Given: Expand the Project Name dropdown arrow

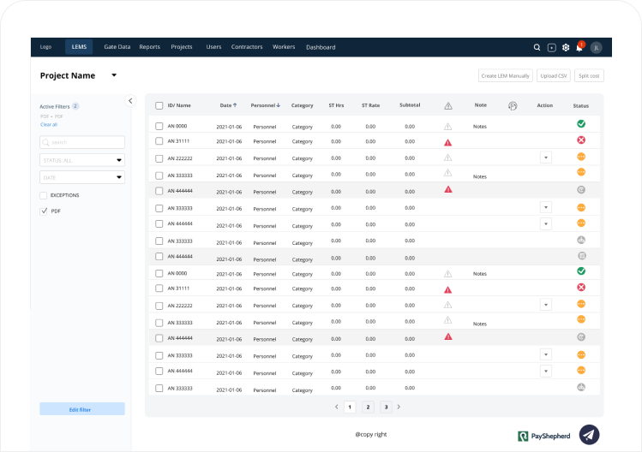Looking at the screenshot, I should 114,75.
